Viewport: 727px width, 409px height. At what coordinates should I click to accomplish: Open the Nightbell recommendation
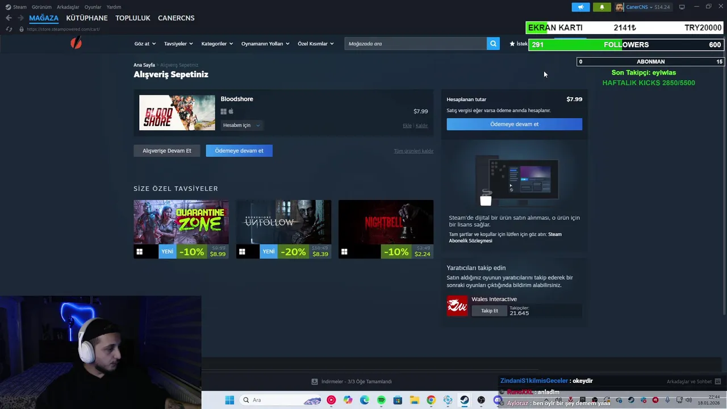386,229
